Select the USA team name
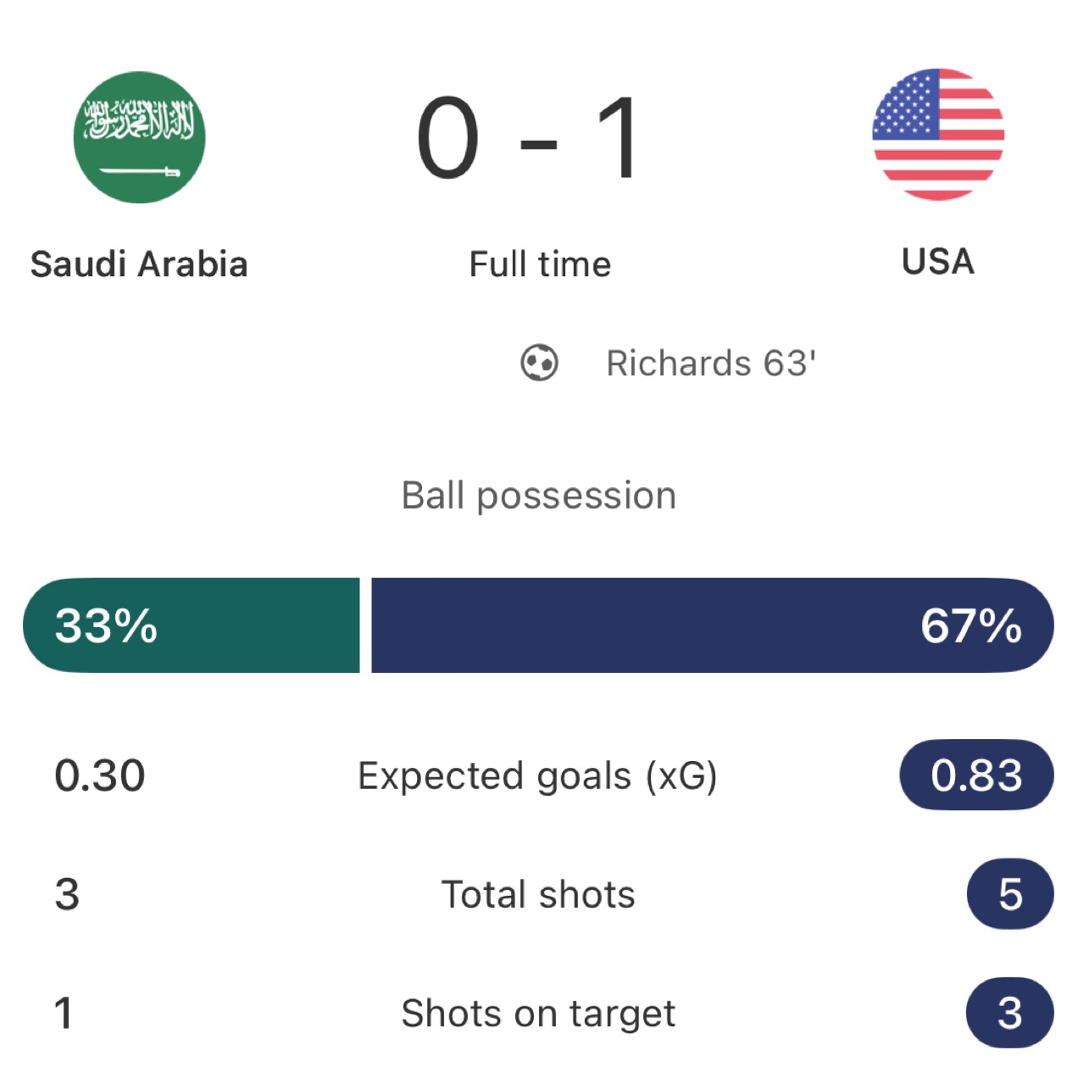This screenshot has height=1078, width=1078. [x=938, y=261]
